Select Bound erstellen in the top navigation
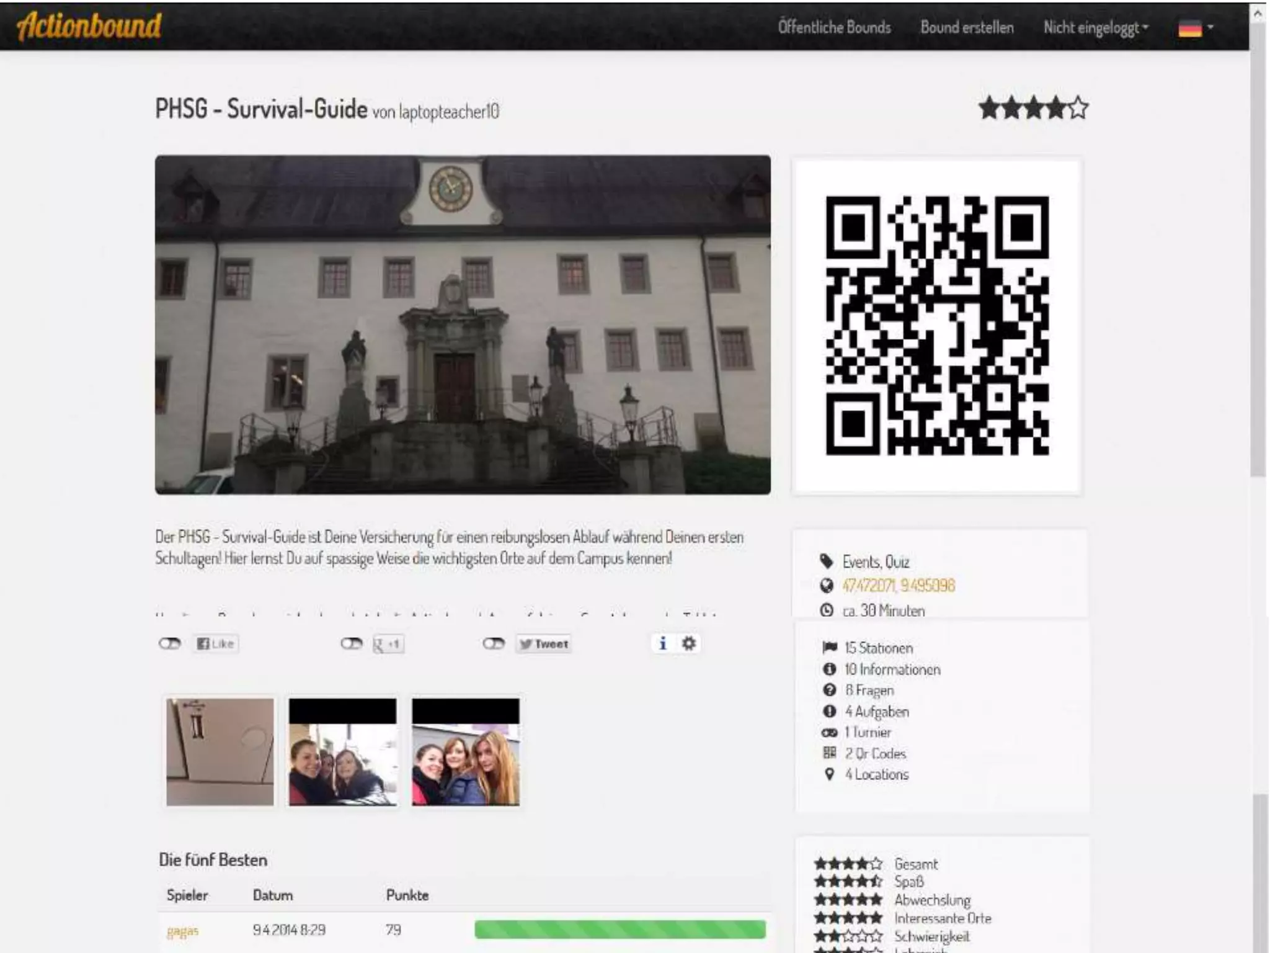This screenshot has width=1270, height=953. (x=967, y=28)
